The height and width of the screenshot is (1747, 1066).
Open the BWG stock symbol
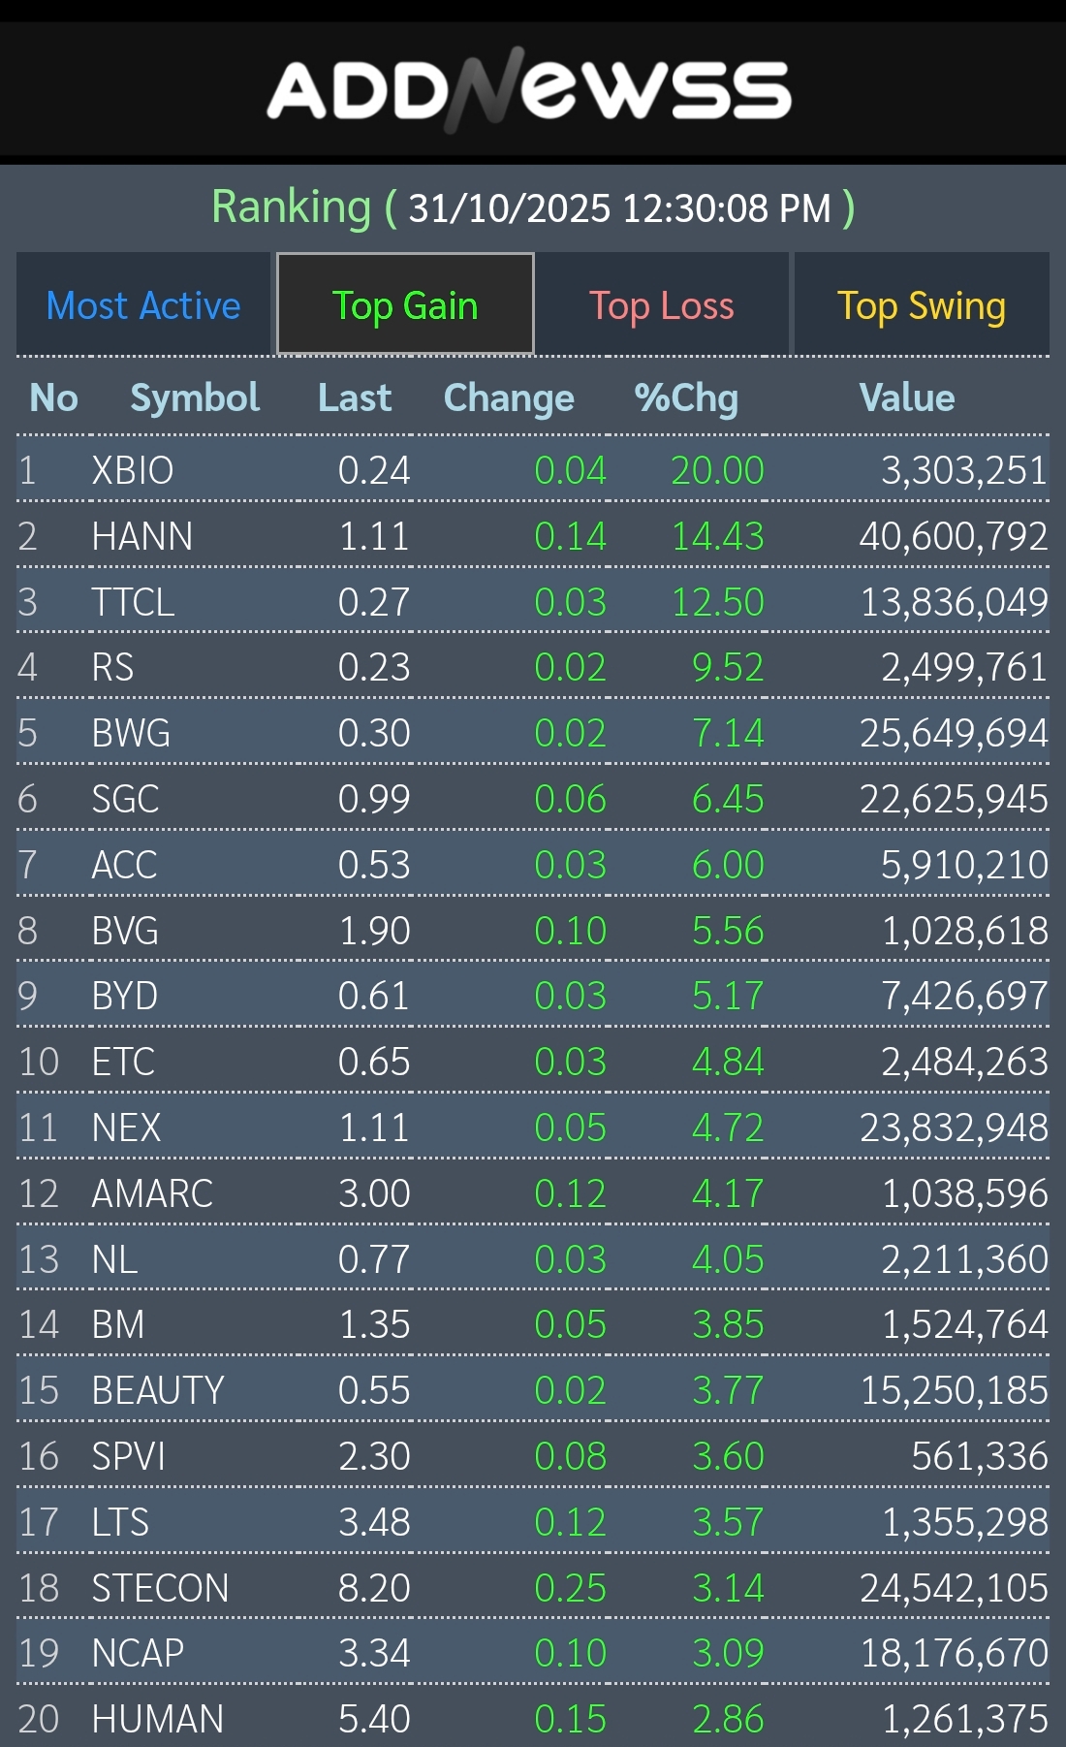click(x=131, y=733)
